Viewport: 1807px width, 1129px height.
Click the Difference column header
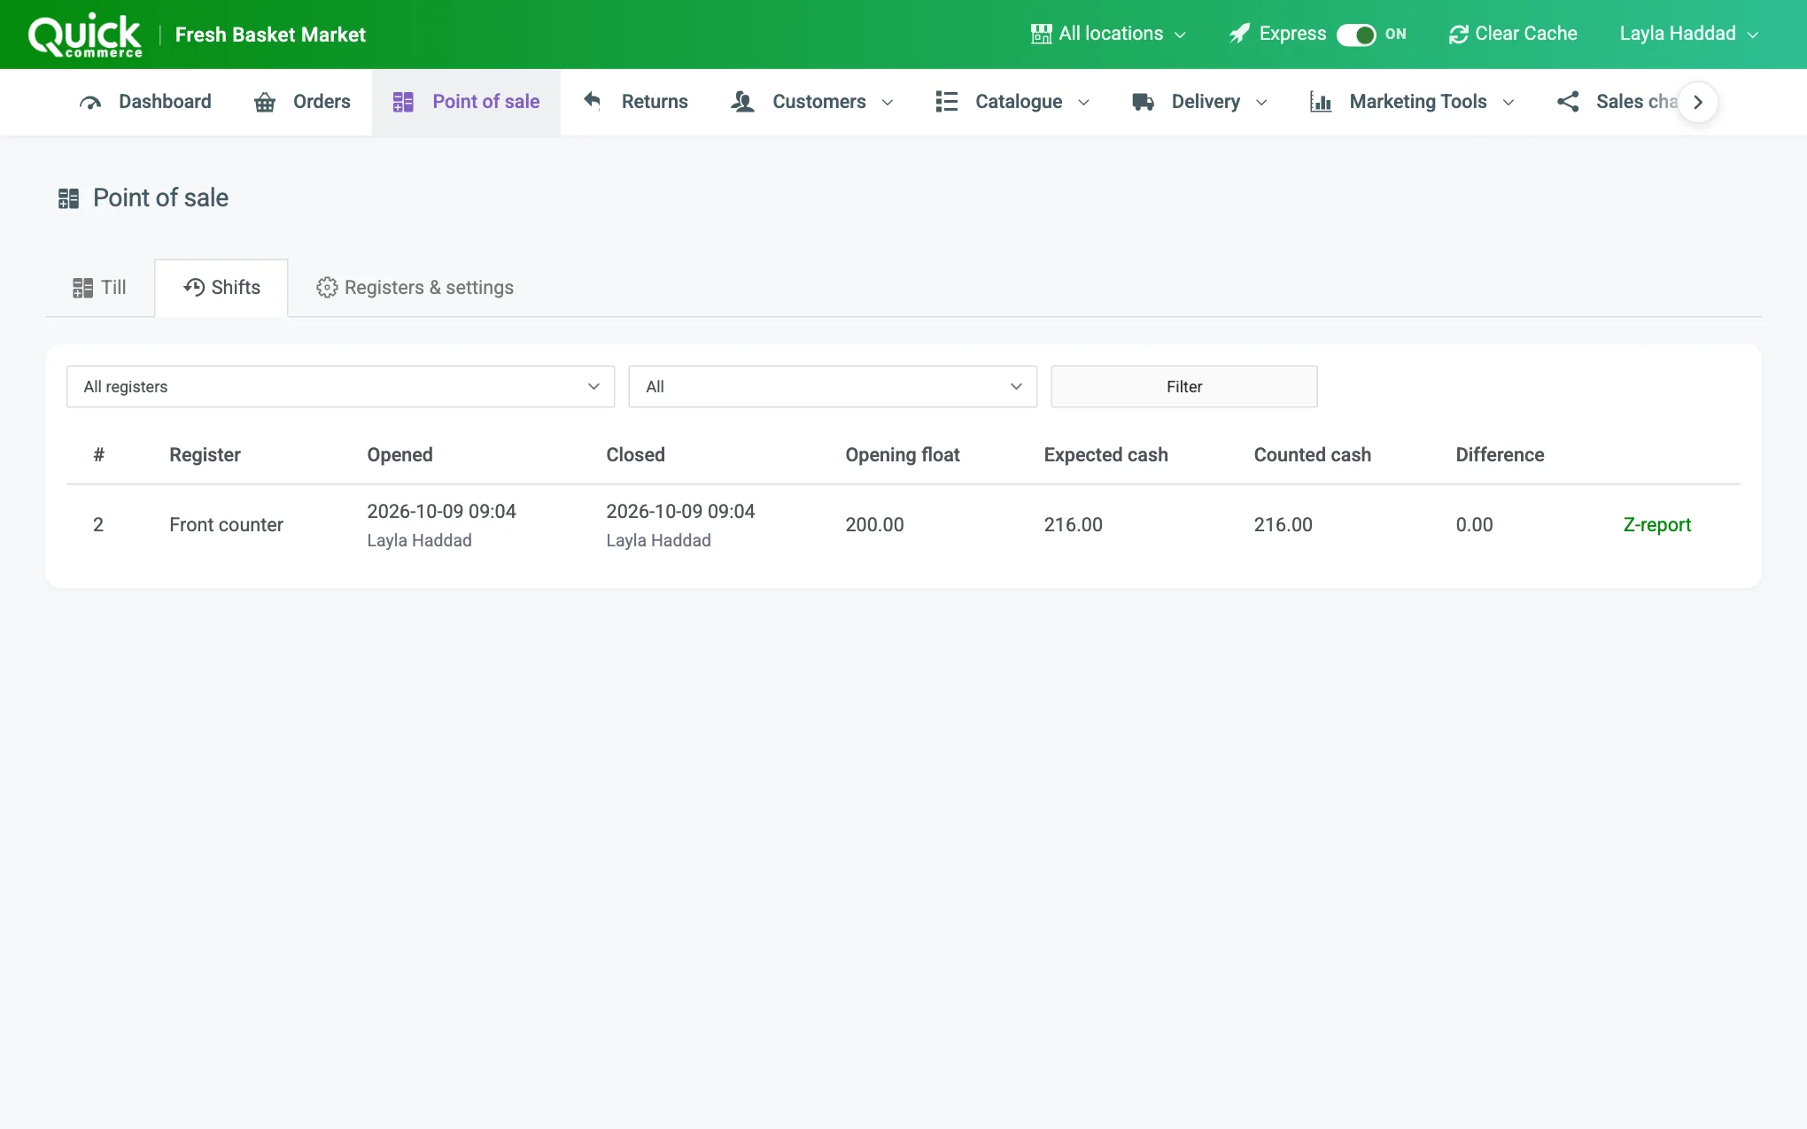click(1500, 455)
